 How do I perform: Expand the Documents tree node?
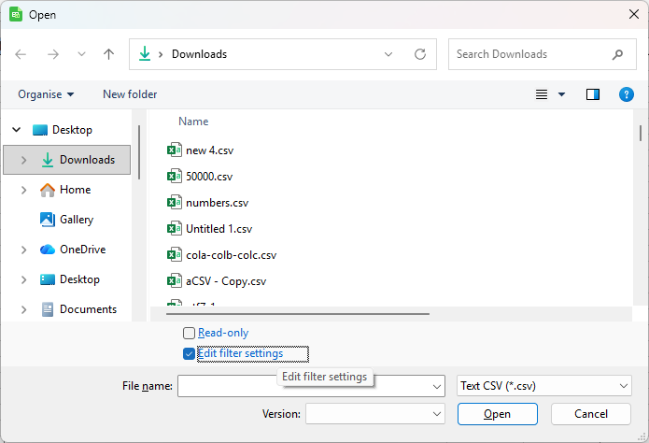click(23, 309)
